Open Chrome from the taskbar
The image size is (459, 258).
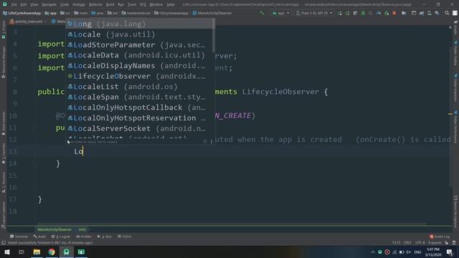pyautogui.click(x=52, y=252)
